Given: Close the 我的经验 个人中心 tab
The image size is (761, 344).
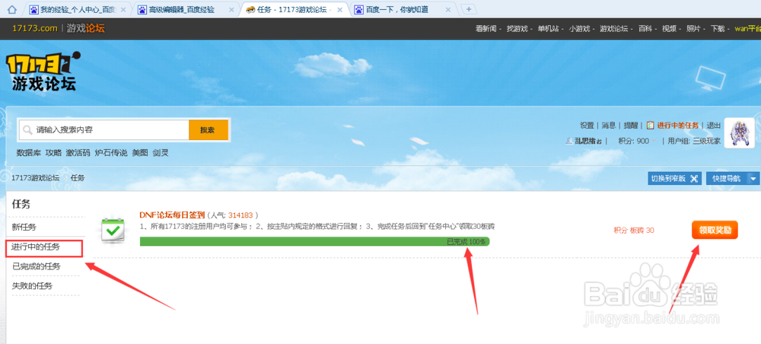Looking at the screenshot, I should 123,10.
